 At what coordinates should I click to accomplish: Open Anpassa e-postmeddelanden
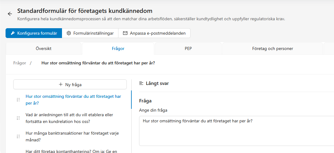point(154,33)
